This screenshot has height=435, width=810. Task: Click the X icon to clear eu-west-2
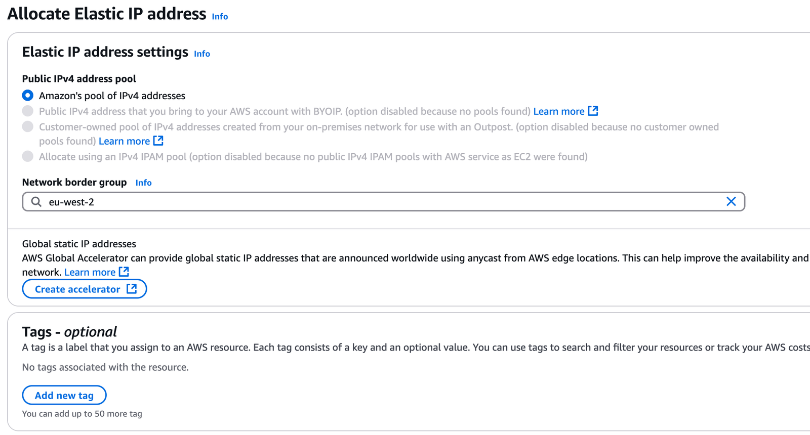(731, 201)
